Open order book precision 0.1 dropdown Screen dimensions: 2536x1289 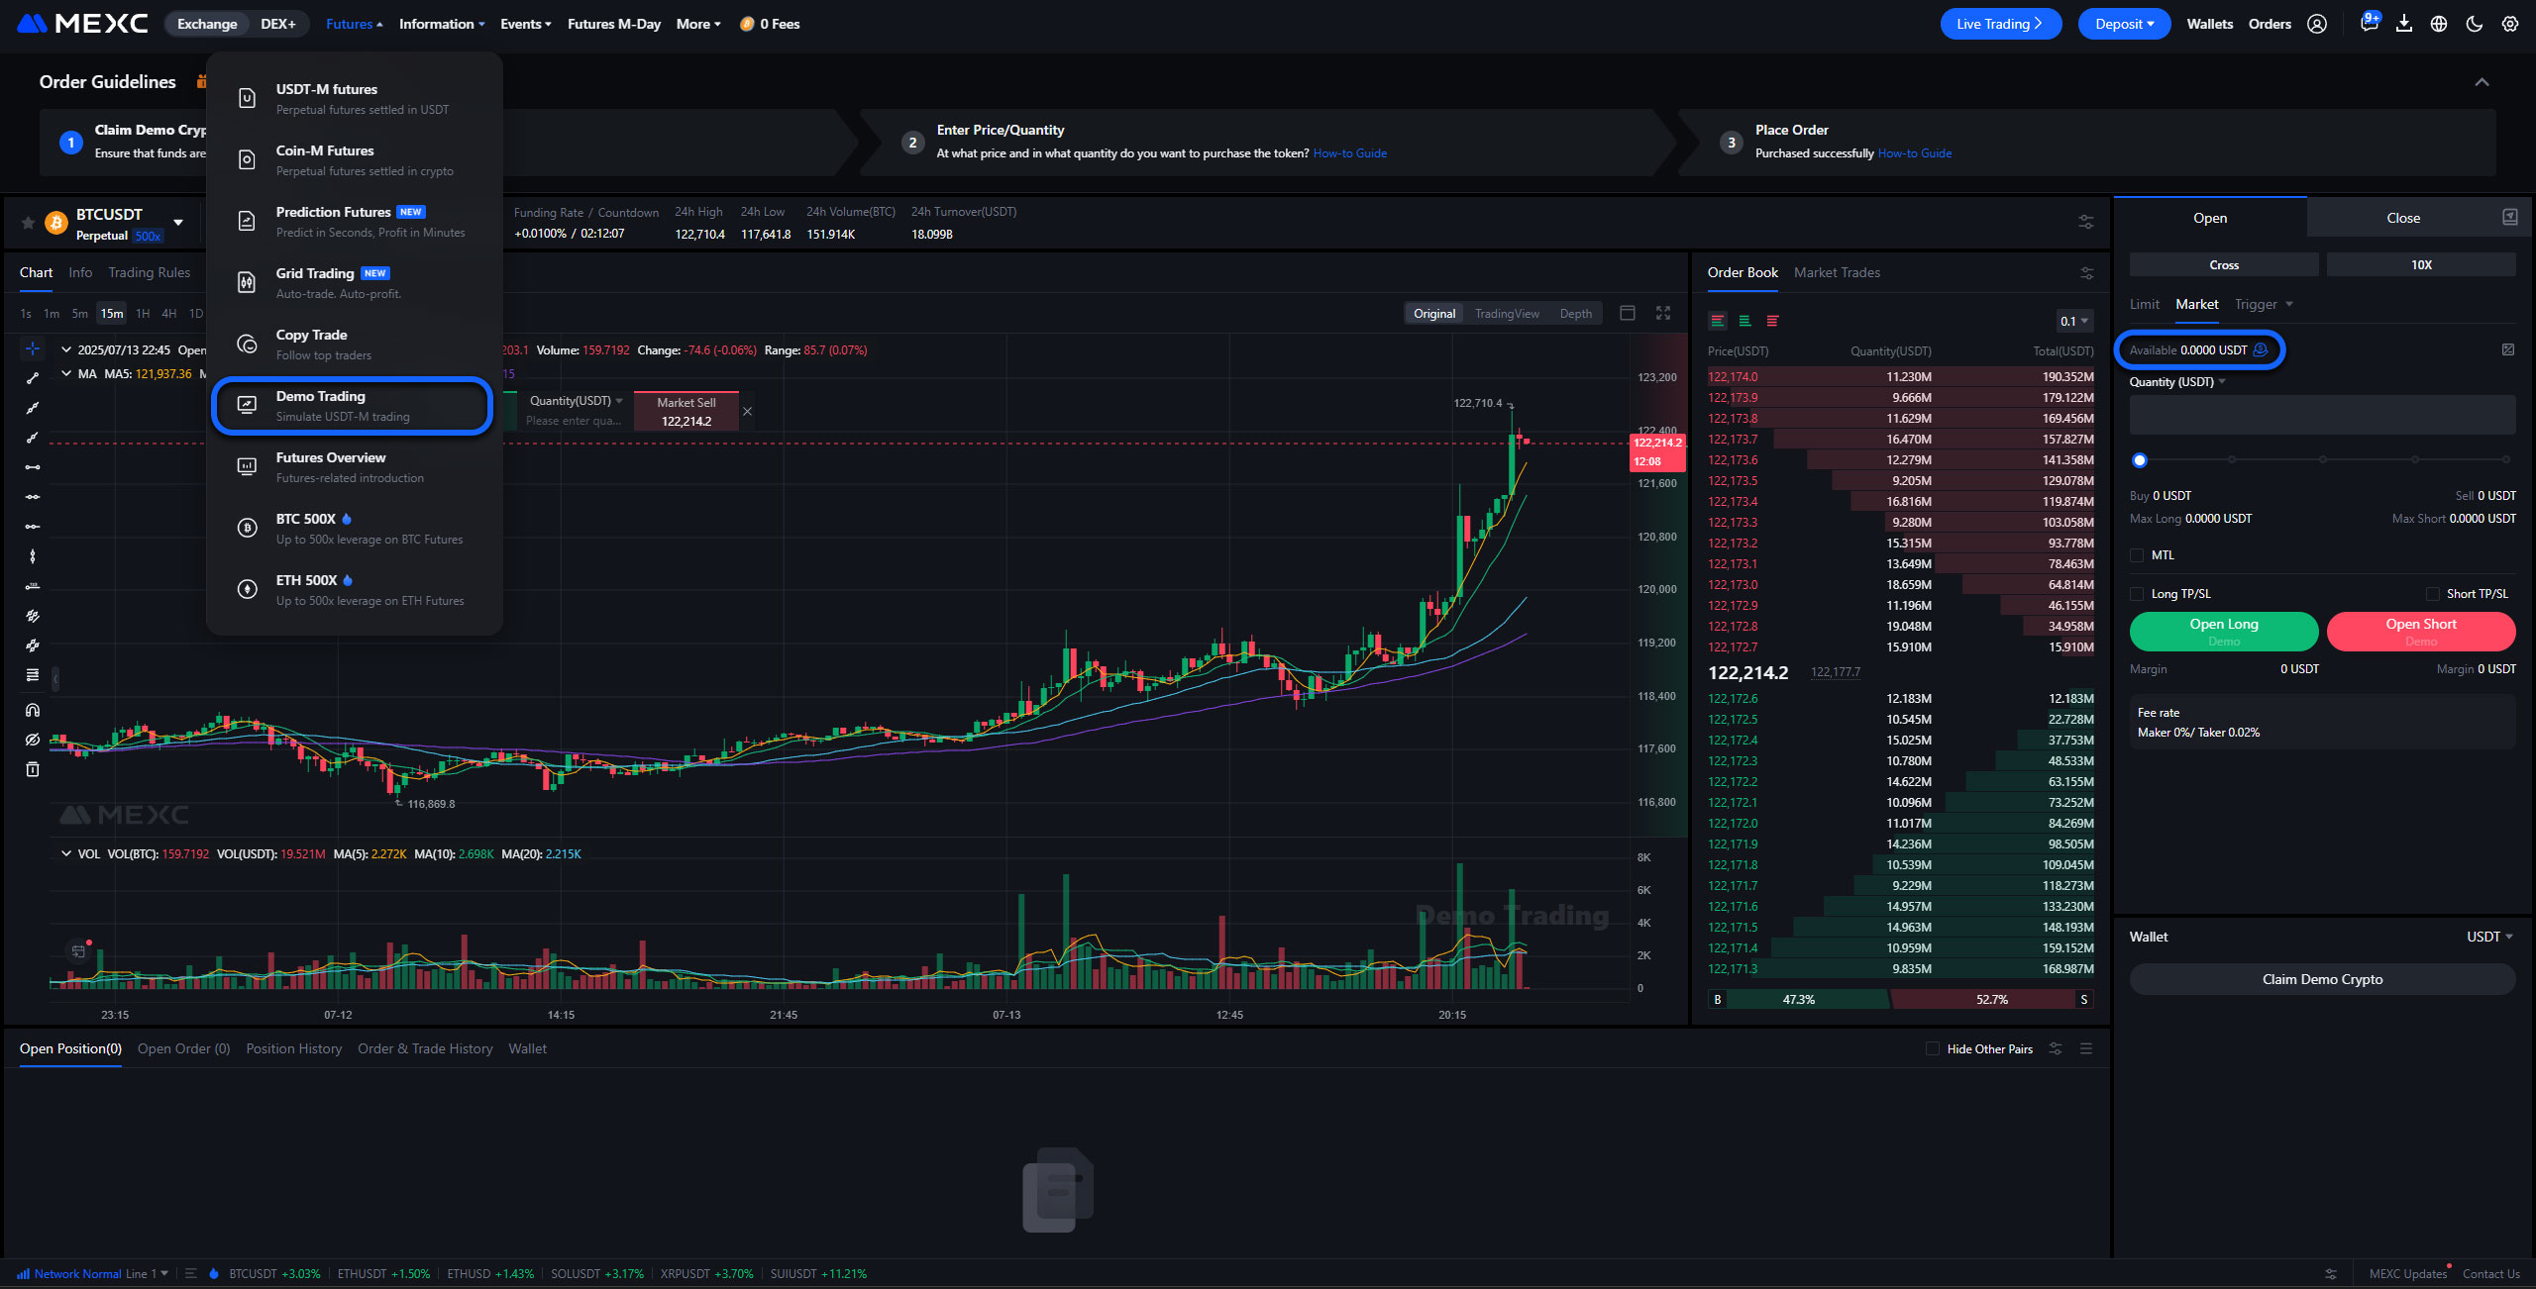2074,321
